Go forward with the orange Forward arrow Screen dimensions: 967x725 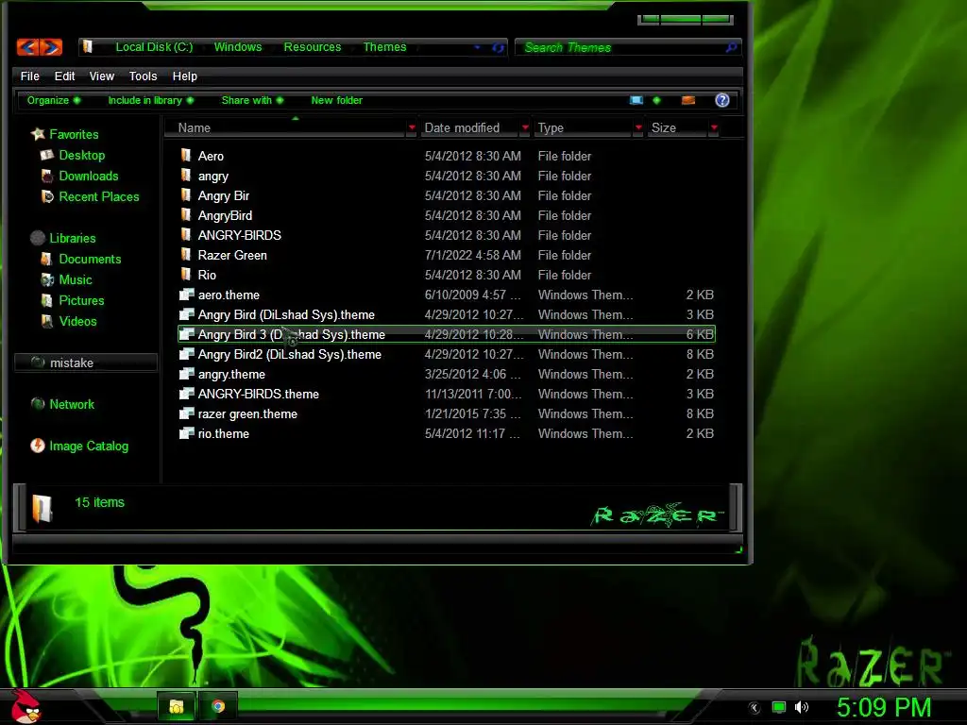[51, 47]
